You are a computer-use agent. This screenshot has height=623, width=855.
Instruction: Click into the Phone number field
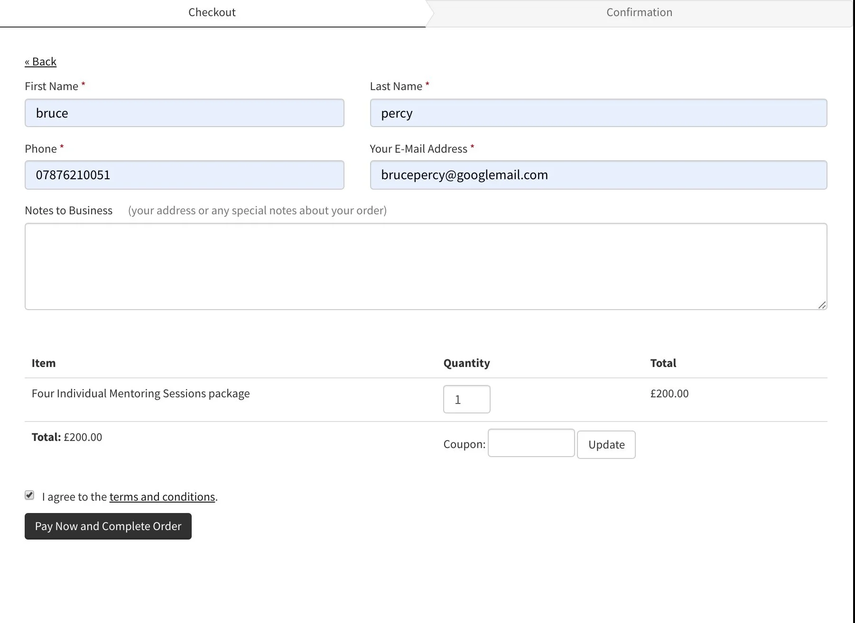pyautogui.click(x=184, y=175)
